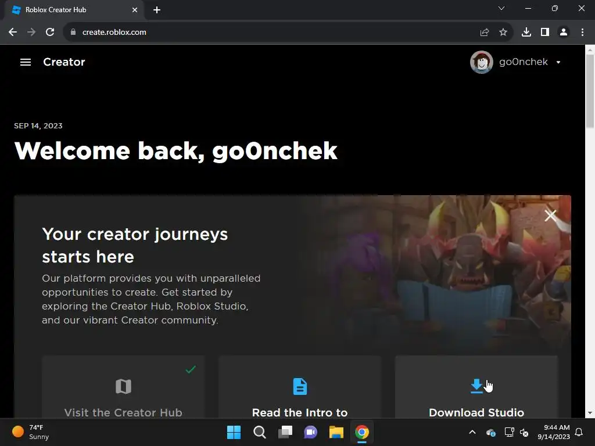Viewport: 595px width, 446px height.
Task: Click the scrollbar up arrow
Action: tap(590, 49)
